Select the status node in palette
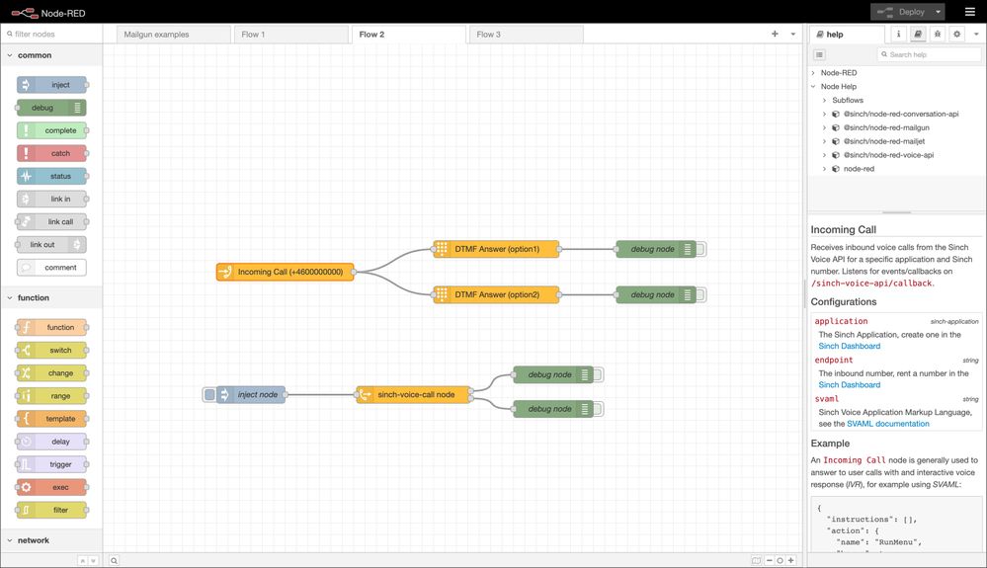This screenshot has height=568, width=987. [x=51, y=176]
